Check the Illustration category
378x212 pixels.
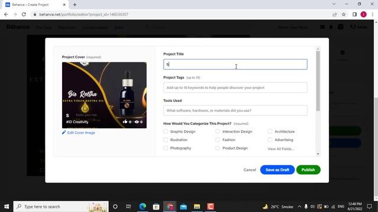coord(165,140)
